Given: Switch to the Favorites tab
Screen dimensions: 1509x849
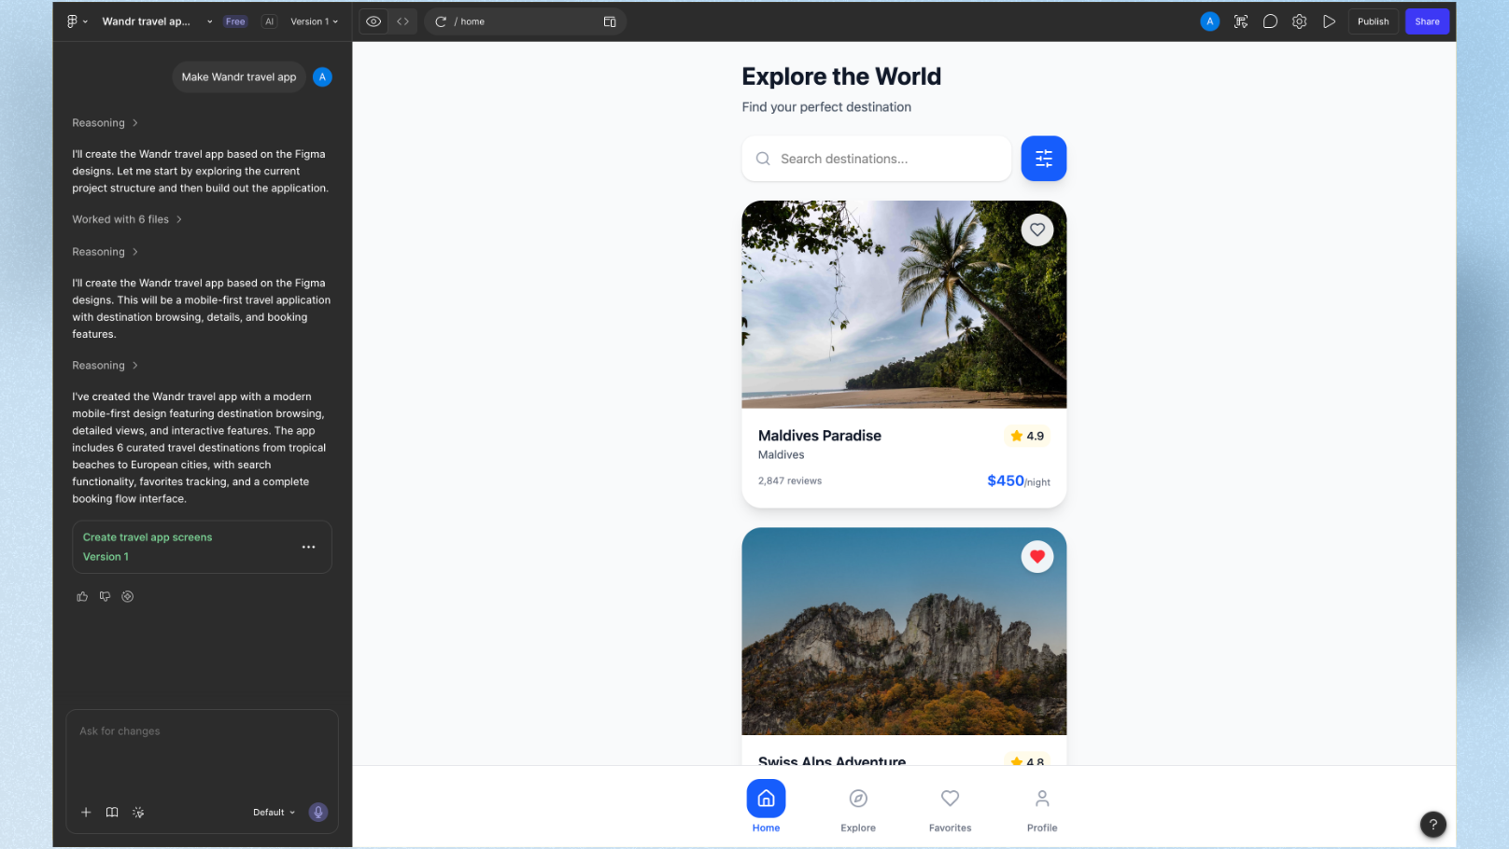Looking at the screenshot, I should pos(950,806).
